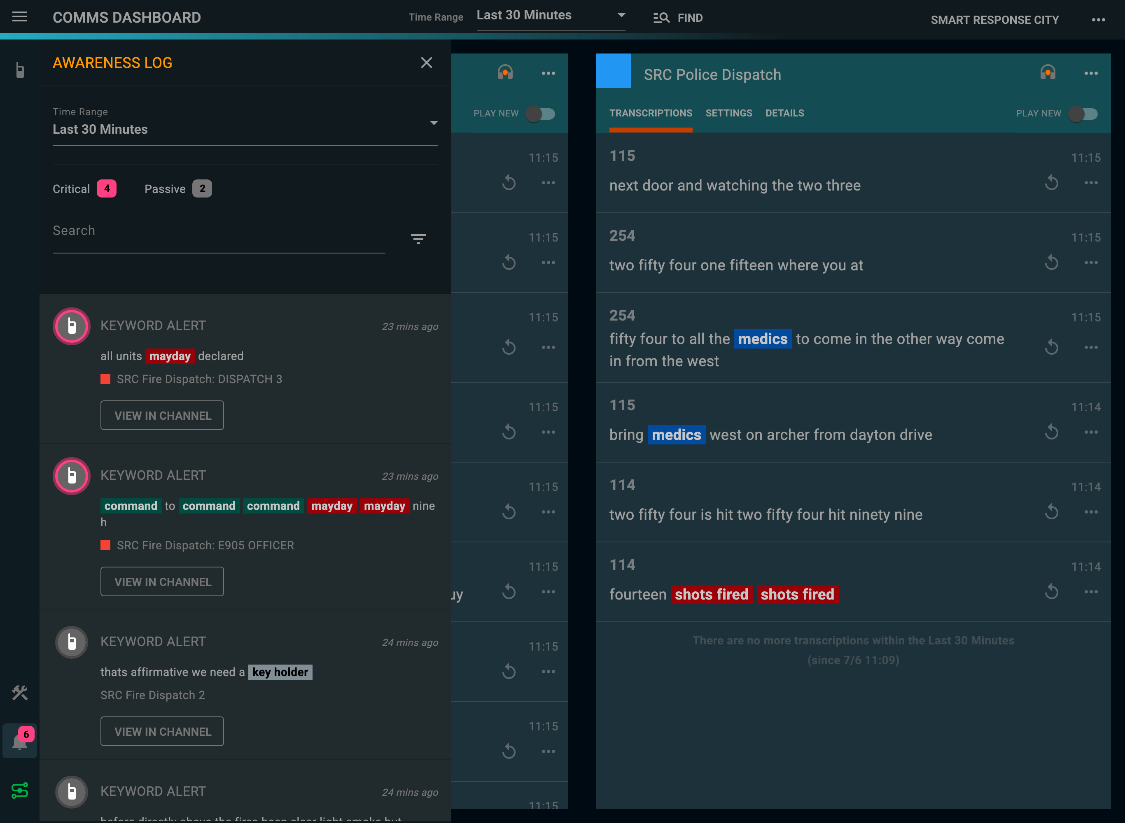Open options for 'where you at' transcription
Image resolution: width=1125 pixels, height=823 pixels.
coord(1091,263)
